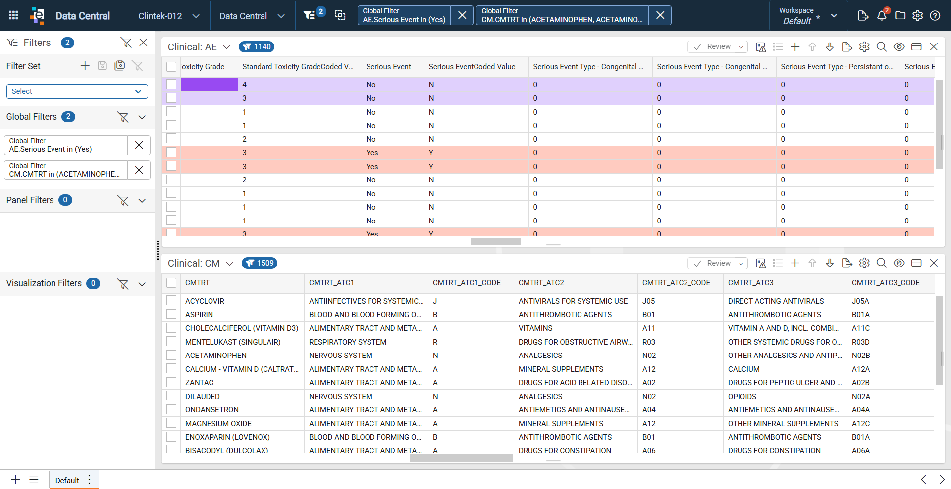Open the Filter Set Select combo box
Image resolution: width=951 pixels, height=489 pixels.
click(x=77, y=91)
